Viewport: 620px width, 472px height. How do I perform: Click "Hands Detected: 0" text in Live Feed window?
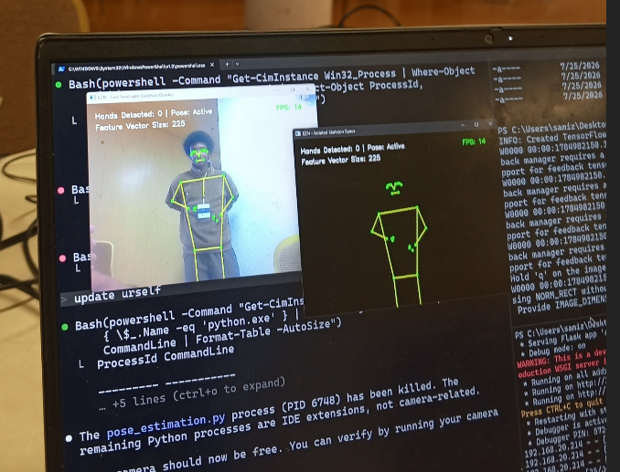(129, 115)
